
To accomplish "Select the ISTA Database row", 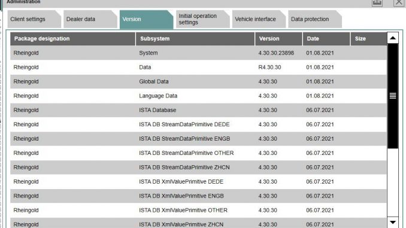I will click(x=198, y=110).
